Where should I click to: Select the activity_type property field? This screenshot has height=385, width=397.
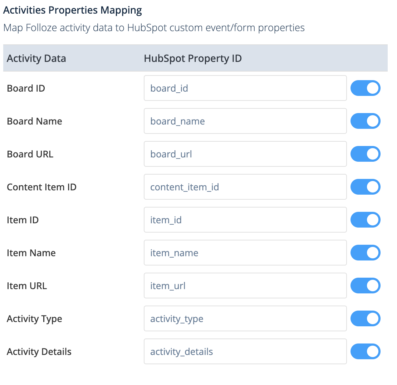245,318
